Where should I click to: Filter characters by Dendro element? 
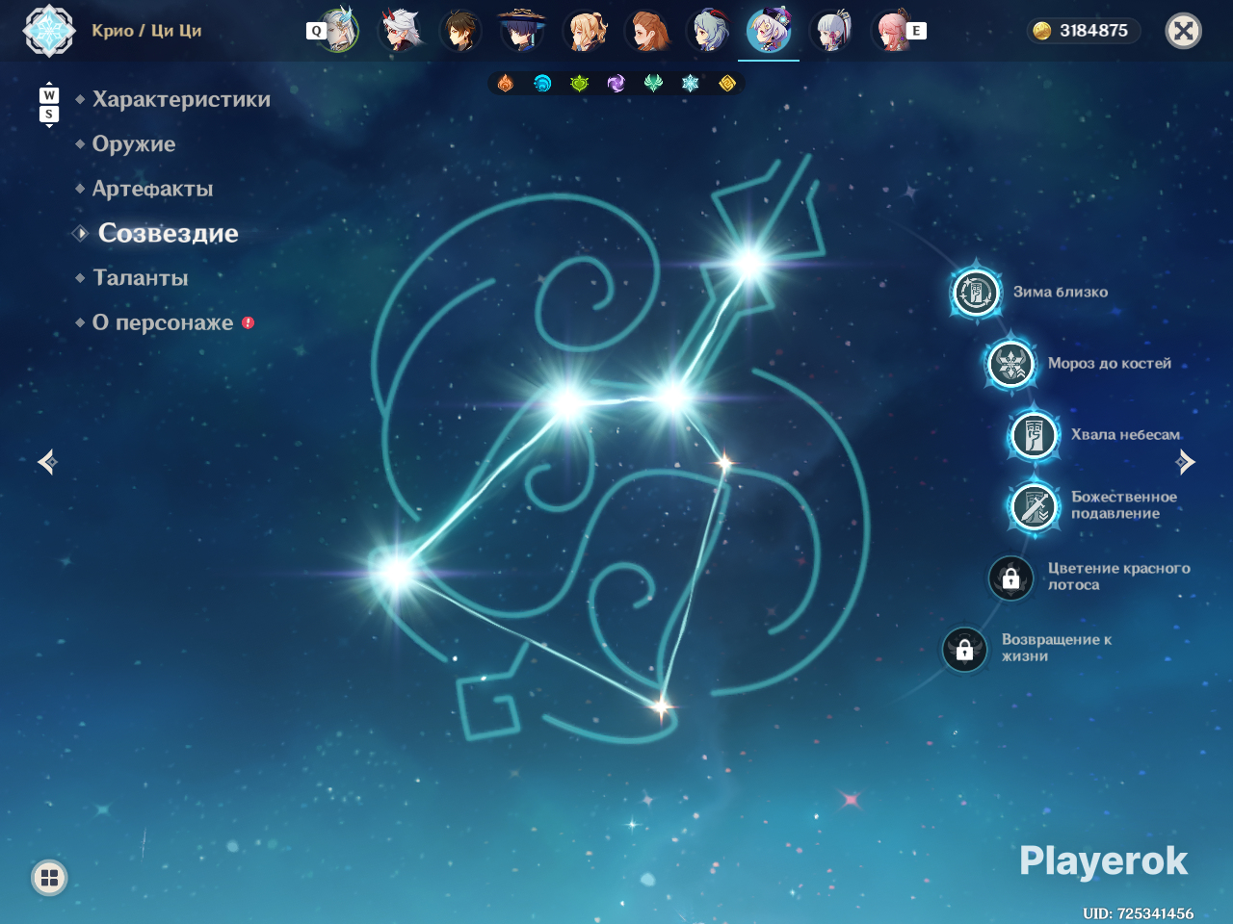coord(579,84)
